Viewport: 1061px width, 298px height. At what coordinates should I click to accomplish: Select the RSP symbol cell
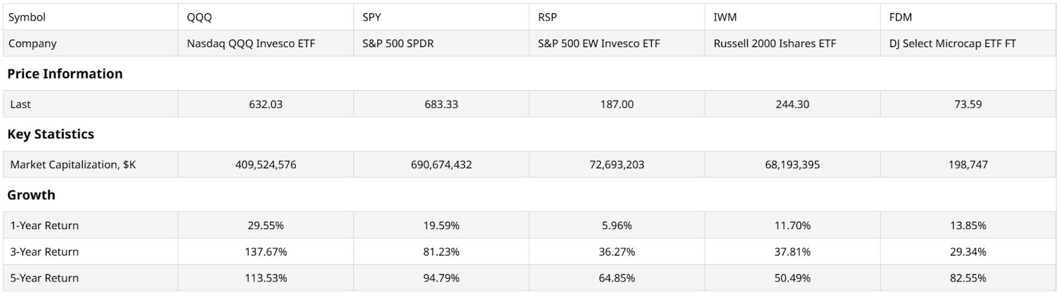(x=548, y=17)
